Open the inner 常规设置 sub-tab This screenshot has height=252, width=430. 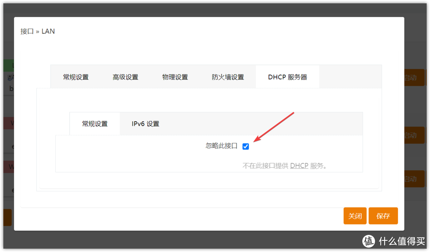tap(95, 124)
